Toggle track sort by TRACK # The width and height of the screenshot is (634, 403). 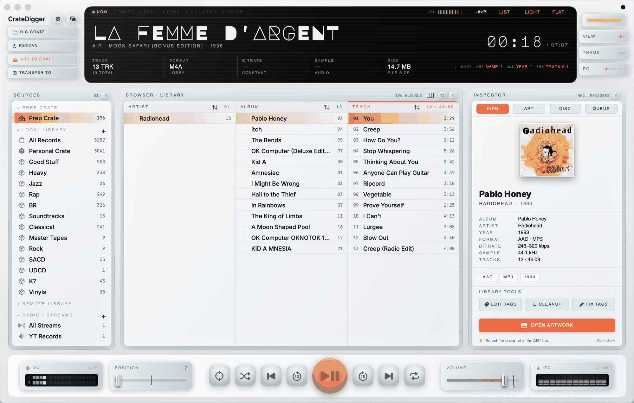[x=557, y=67]
